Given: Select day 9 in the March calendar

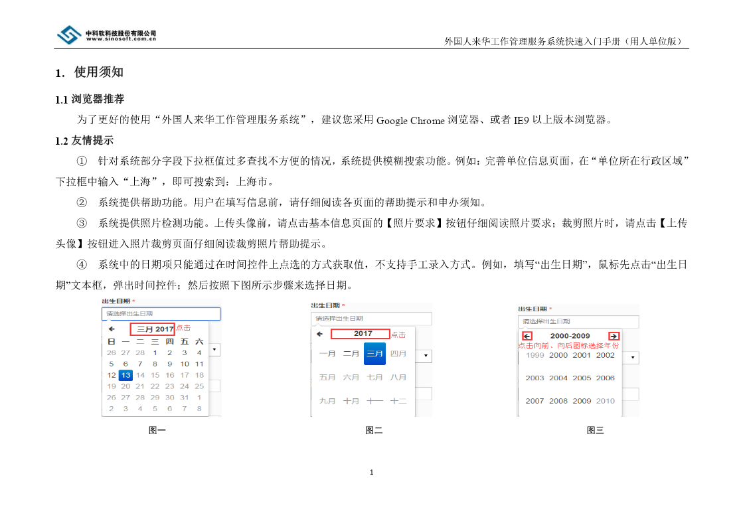Looking at the screenshot, I should [169, 364].
